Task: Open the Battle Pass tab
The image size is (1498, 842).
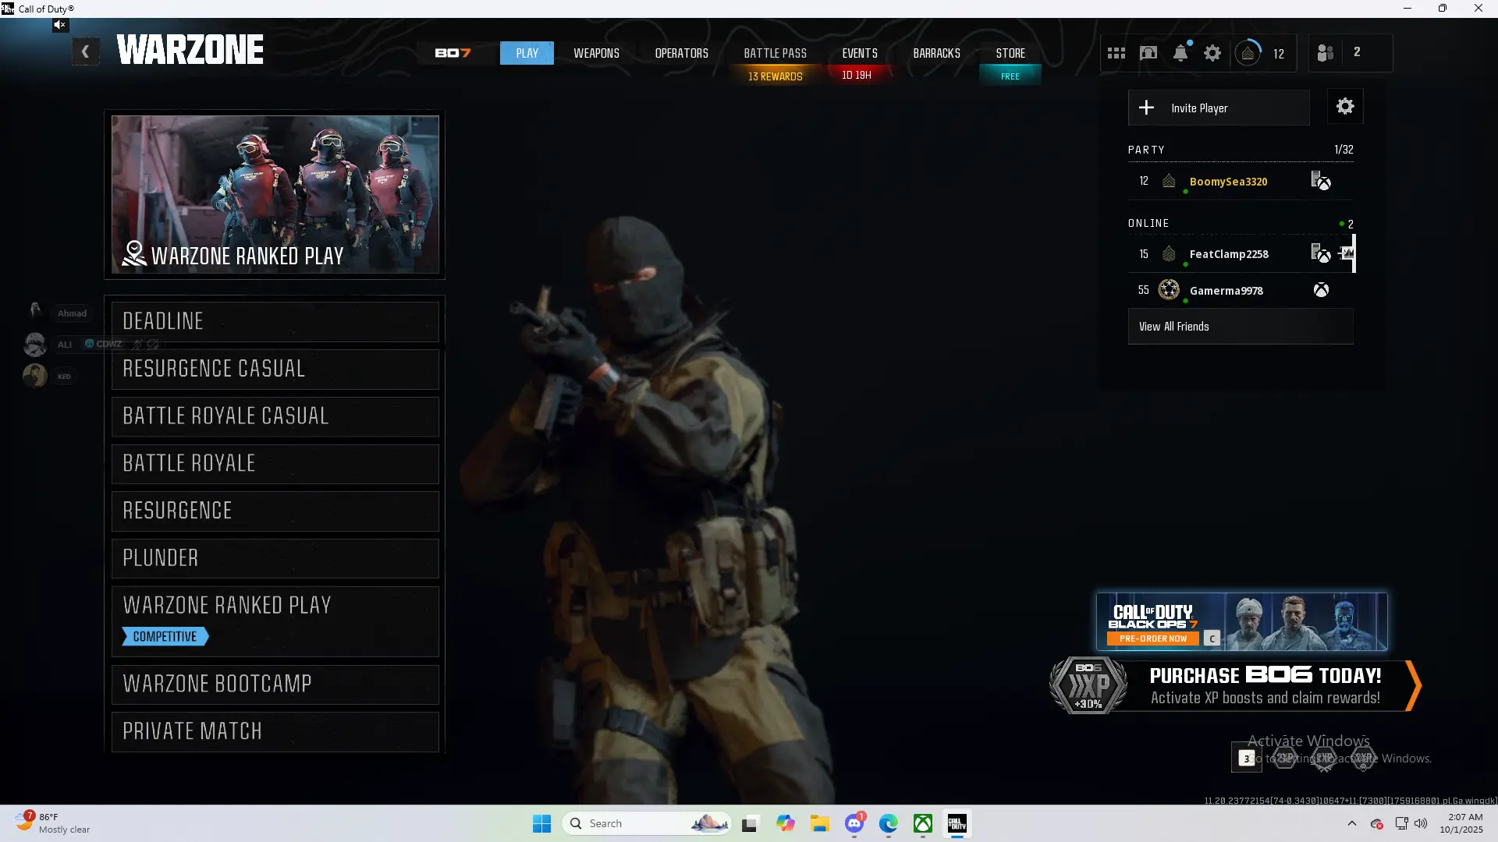Action: click(x=775, y=53)
